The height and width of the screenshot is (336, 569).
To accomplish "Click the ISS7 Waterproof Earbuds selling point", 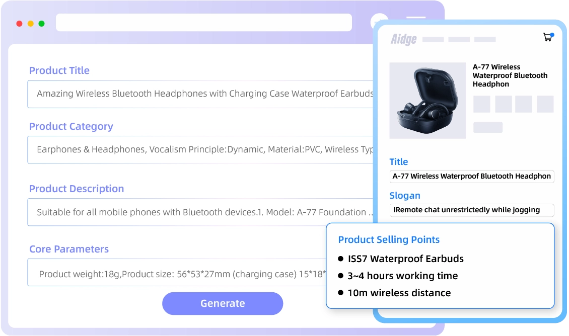I will 406,259.
